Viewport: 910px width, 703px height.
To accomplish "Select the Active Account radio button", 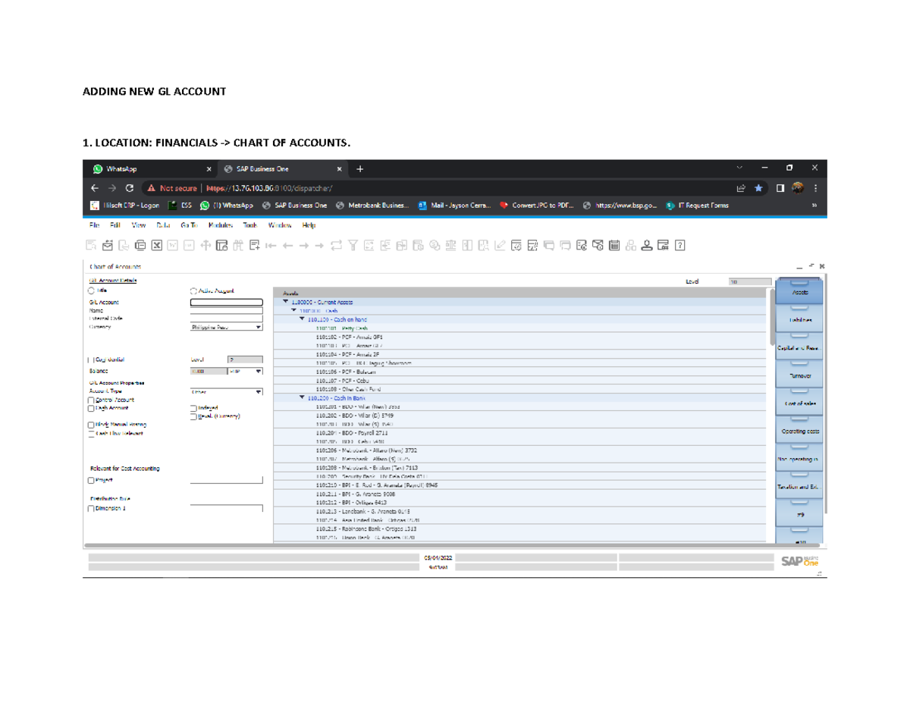I will point(193,290).
